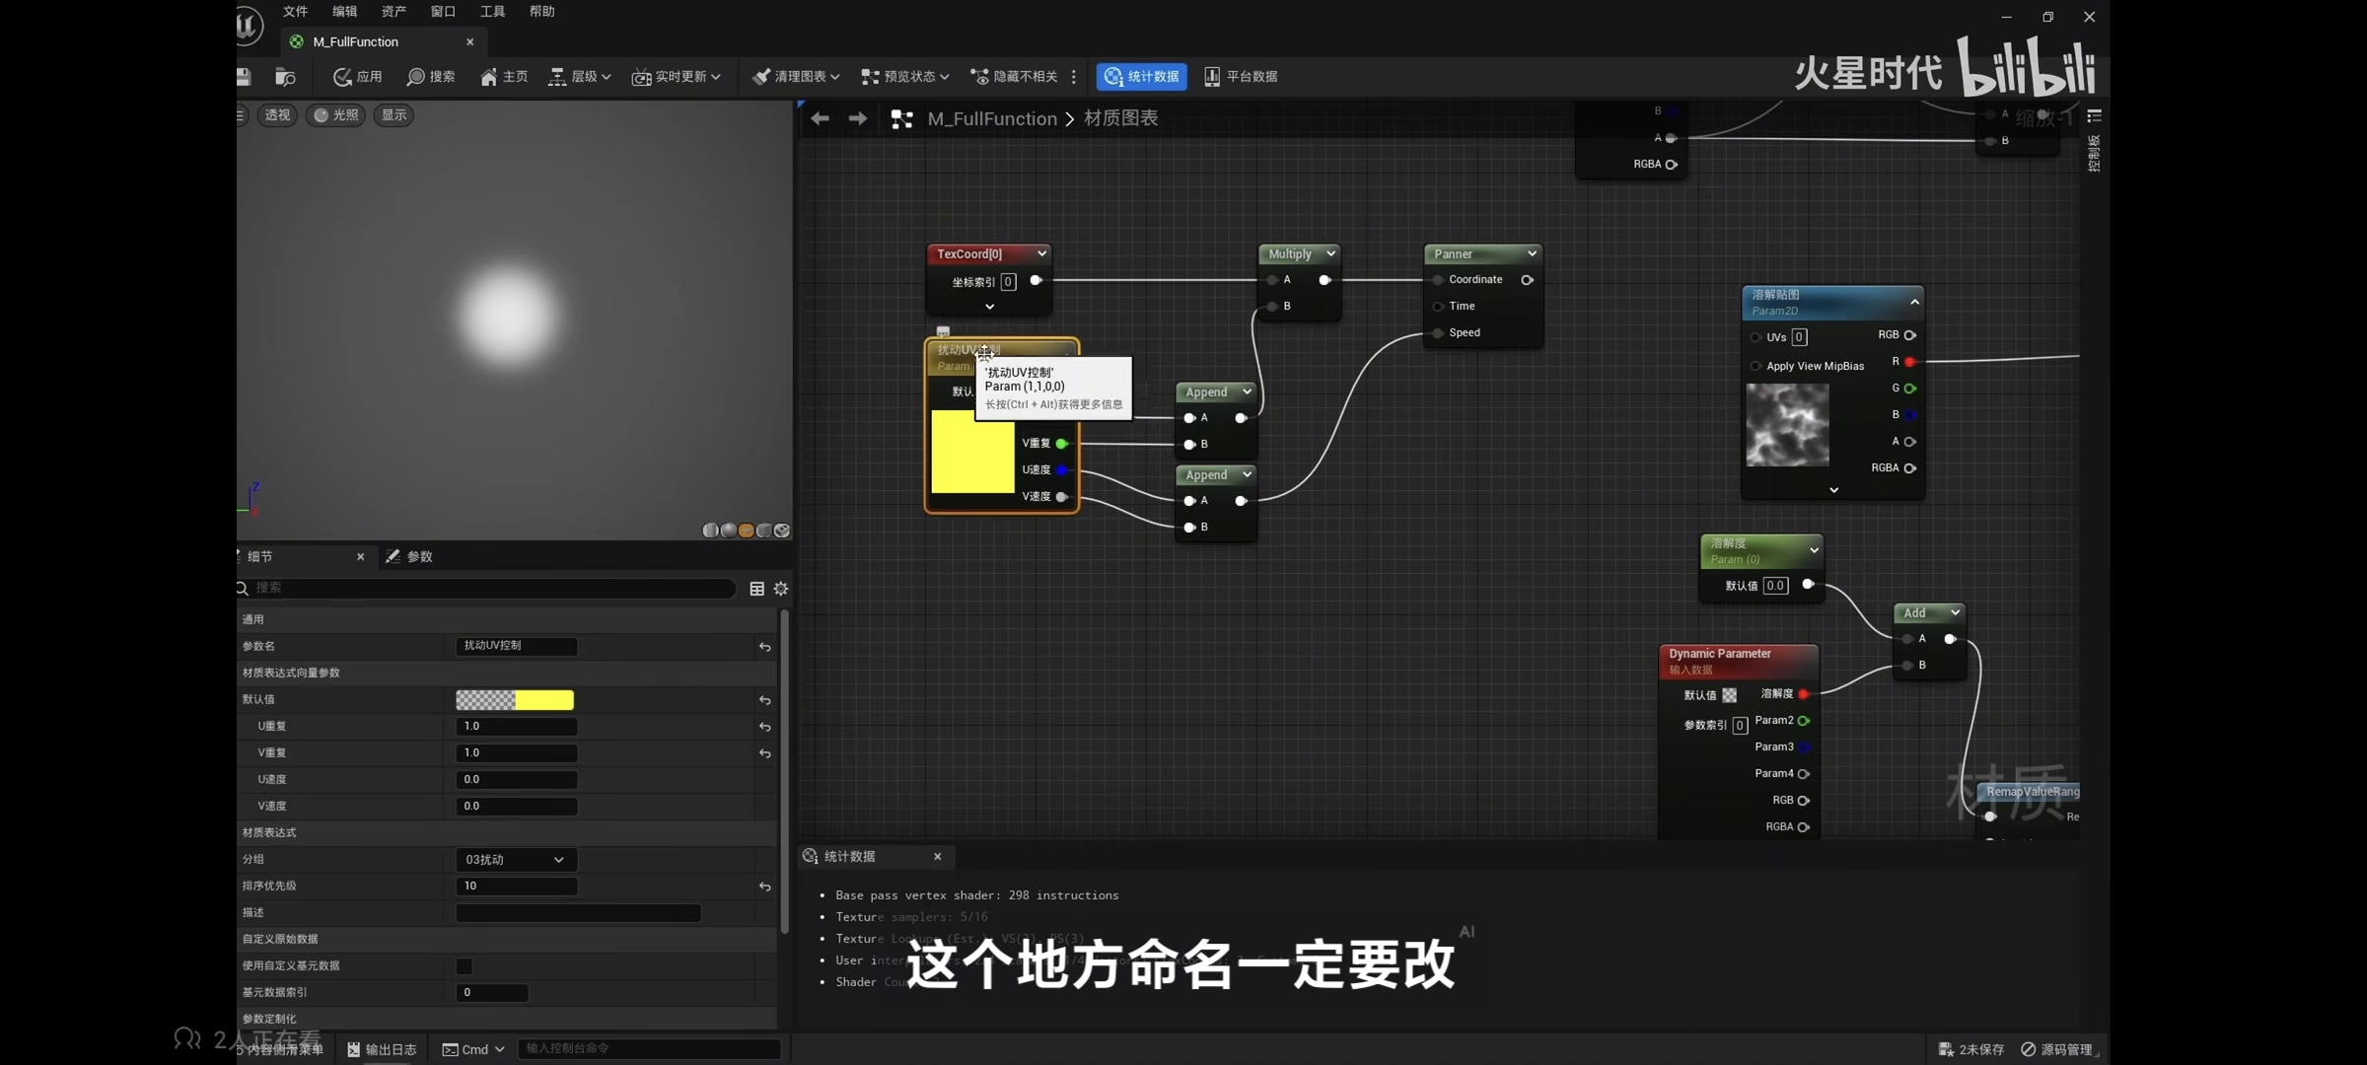Screen dimensions: 2367x1065
Task: Click the forward arrow in graph breadcrumb
Action: click(x=858, y=118)
